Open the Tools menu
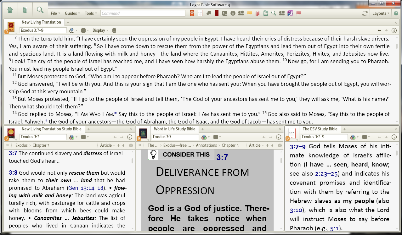 [91, 13]
